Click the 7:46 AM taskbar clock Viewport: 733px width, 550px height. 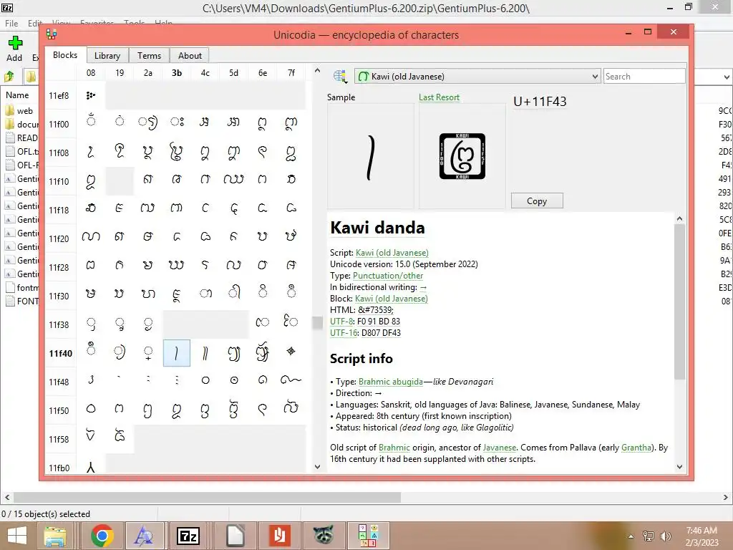point(702,536)
